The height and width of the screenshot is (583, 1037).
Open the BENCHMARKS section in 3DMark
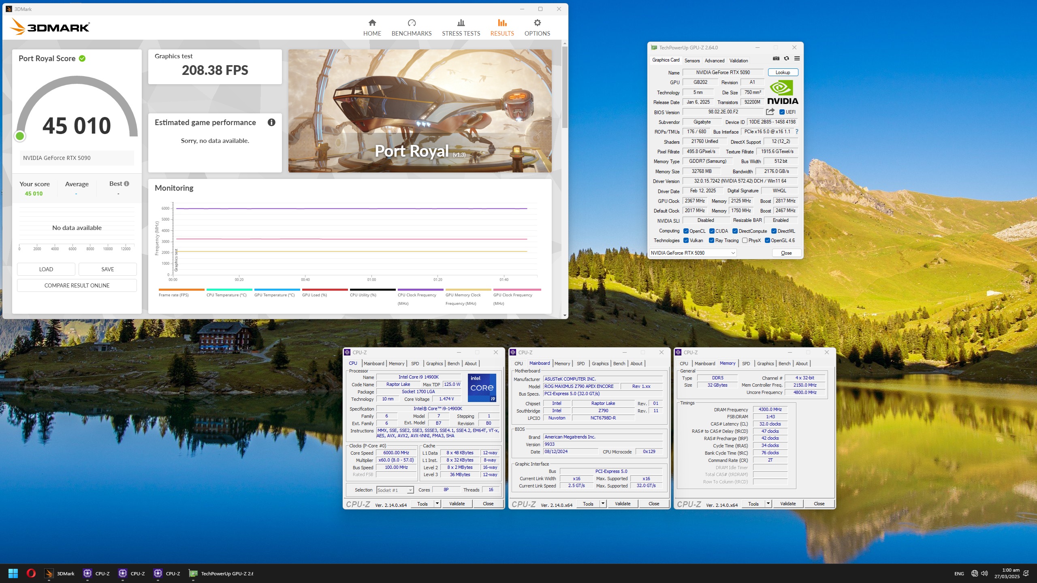tap(412, 28)
